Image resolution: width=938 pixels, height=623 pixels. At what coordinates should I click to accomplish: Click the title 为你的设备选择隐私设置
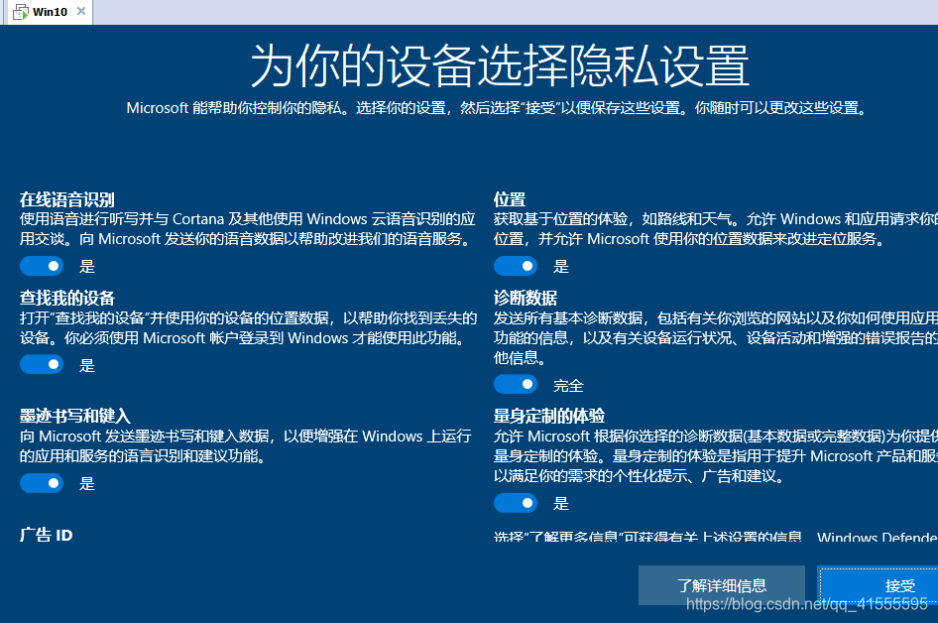point(500,65)
